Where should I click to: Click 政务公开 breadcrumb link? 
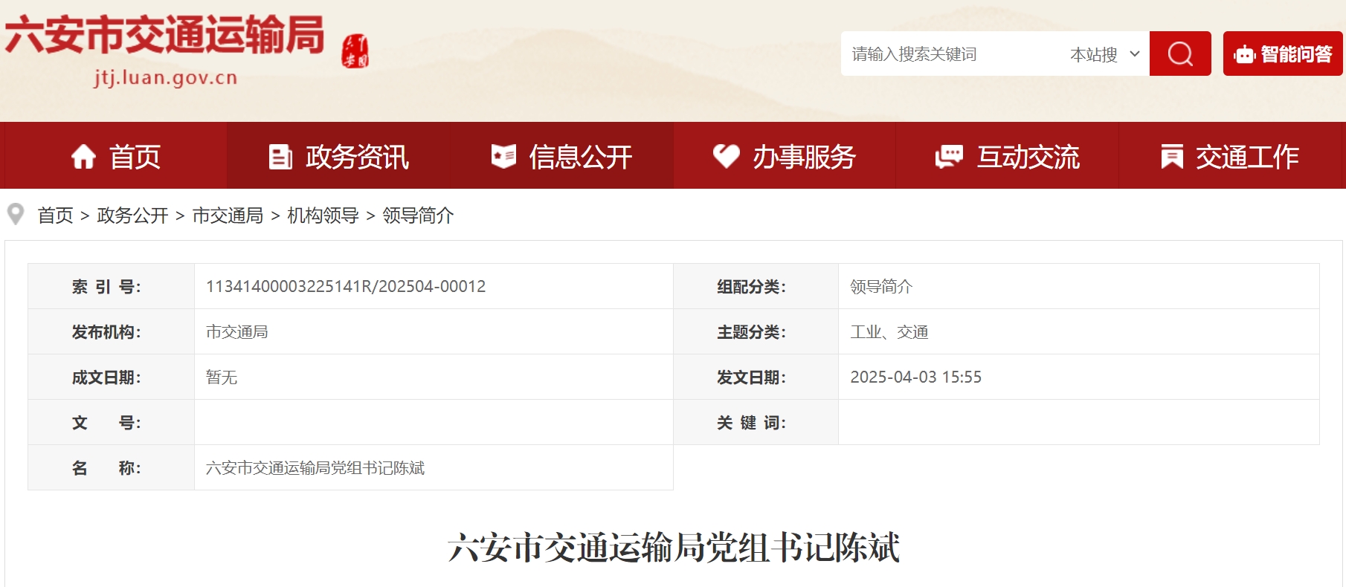(x=132, y=215)
